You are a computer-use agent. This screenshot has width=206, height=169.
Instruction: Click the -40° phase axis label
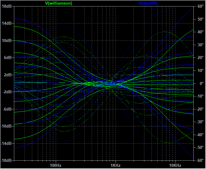pos(200,135)
